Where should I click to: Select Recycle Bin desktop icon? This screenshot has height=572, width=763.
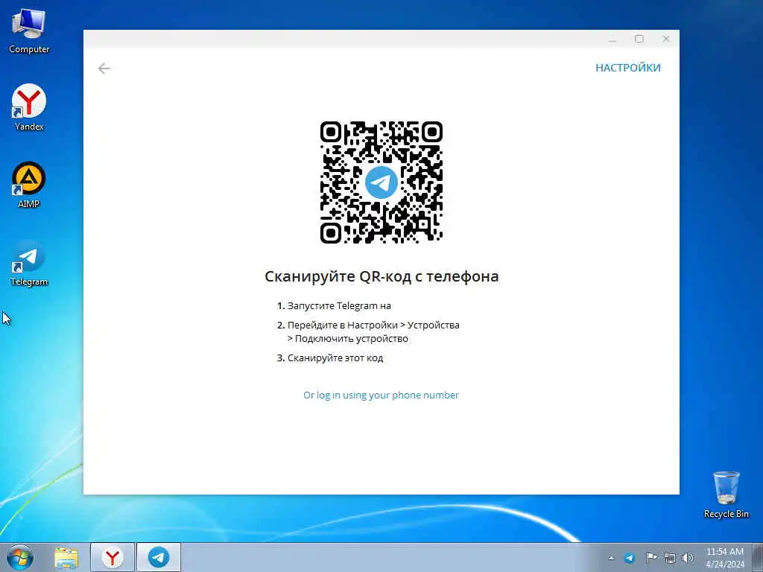pos(726,495)
